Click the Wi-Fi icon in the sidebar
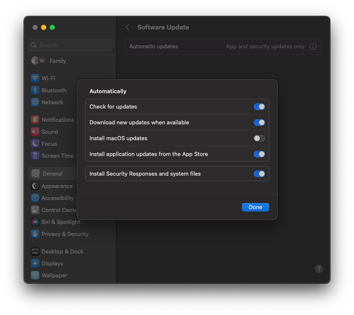This screenshot has width=354, height=315. point(35,78)
